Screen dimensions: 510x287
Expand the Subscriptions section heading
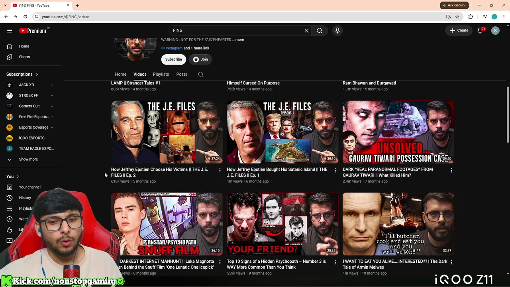click(x=22, y=74)
